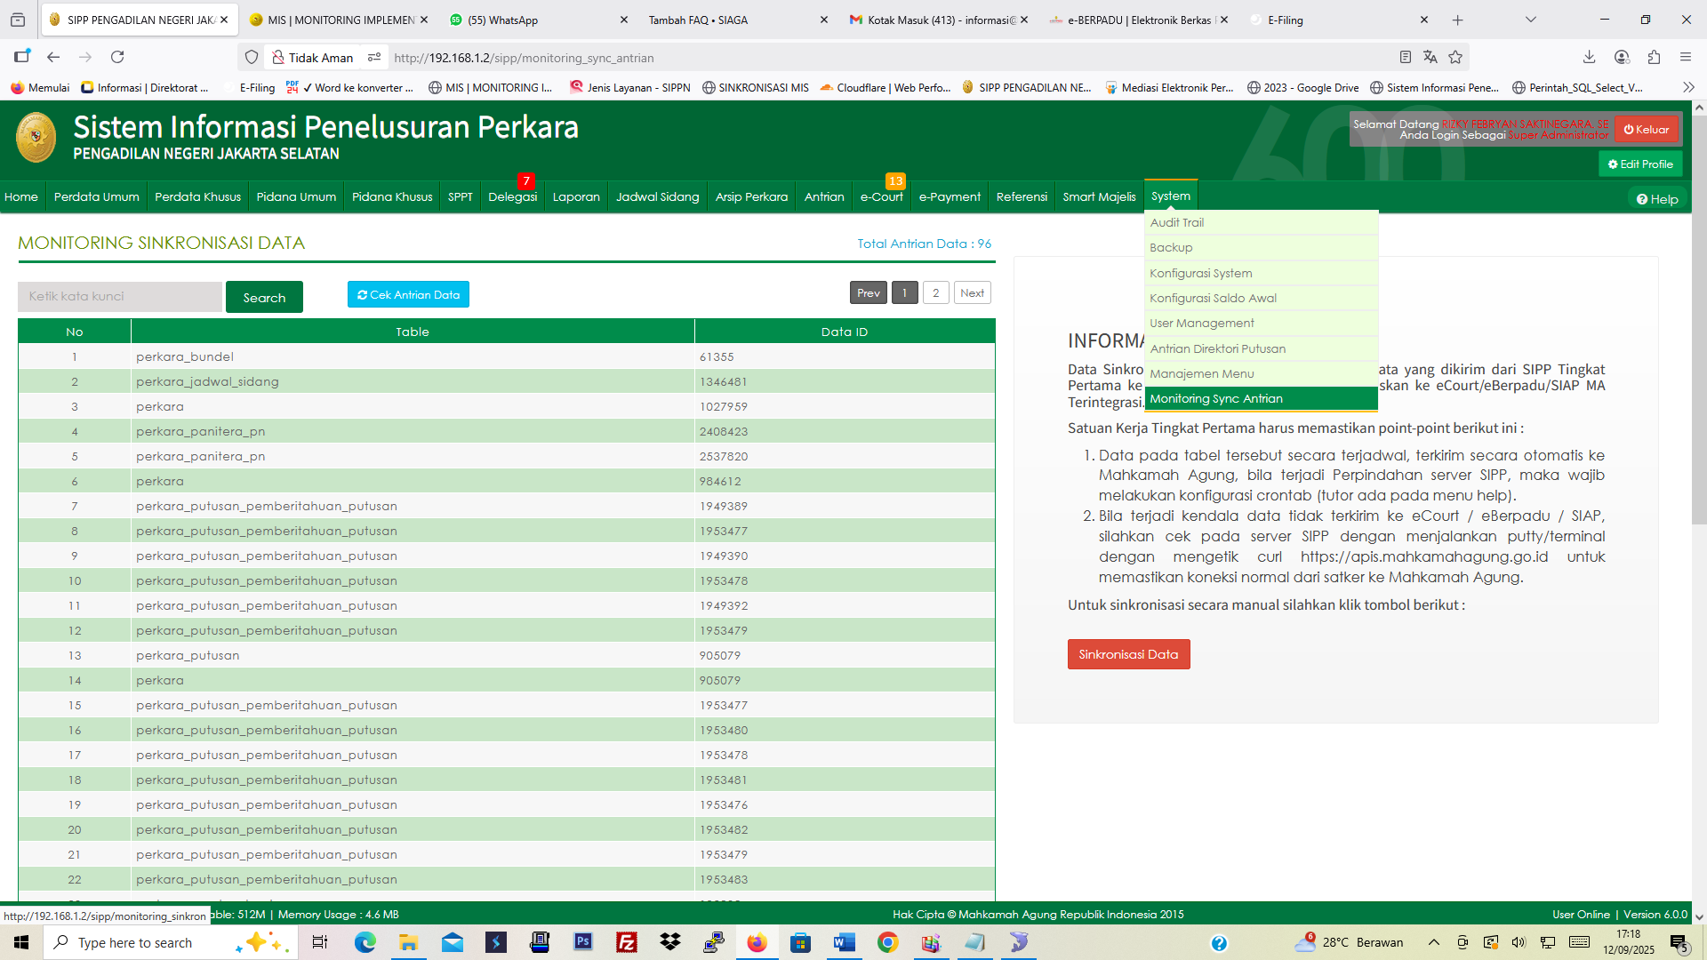Image resolution: width=1707 pixels, height=960 pixels.
Task: Expand the list all tabs chevron
Action: pos(1530,20)
